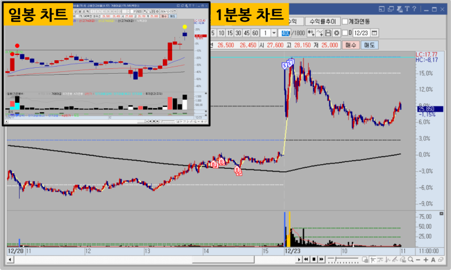
Task: Adjust the playback speed slider below chart
Action: [342, 259]
